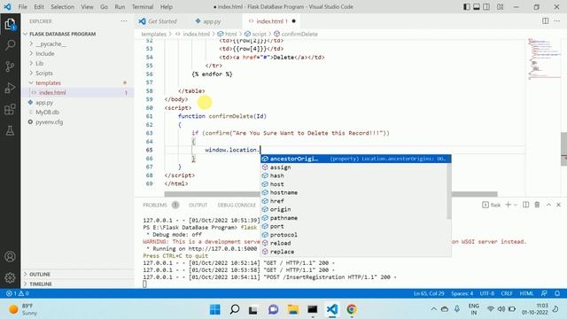Open the Source Control view

(x=10, y=66)
